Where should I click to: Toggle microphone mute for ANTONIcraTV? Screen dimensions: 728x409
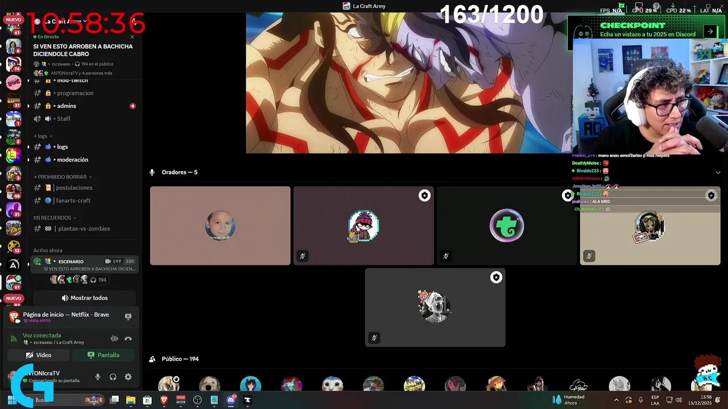(98, 377)
